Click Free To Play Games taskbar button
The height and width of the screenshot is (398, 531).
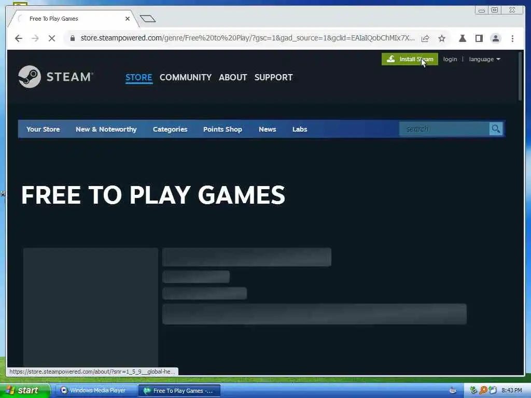point(179,391)
